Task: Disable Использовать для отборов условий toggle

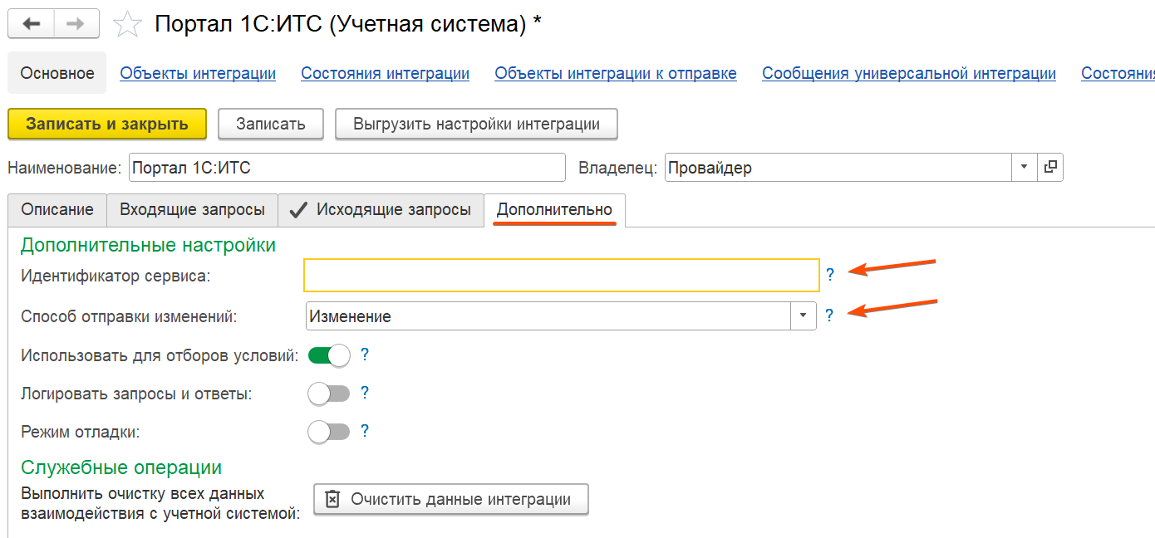Action: 329,355
